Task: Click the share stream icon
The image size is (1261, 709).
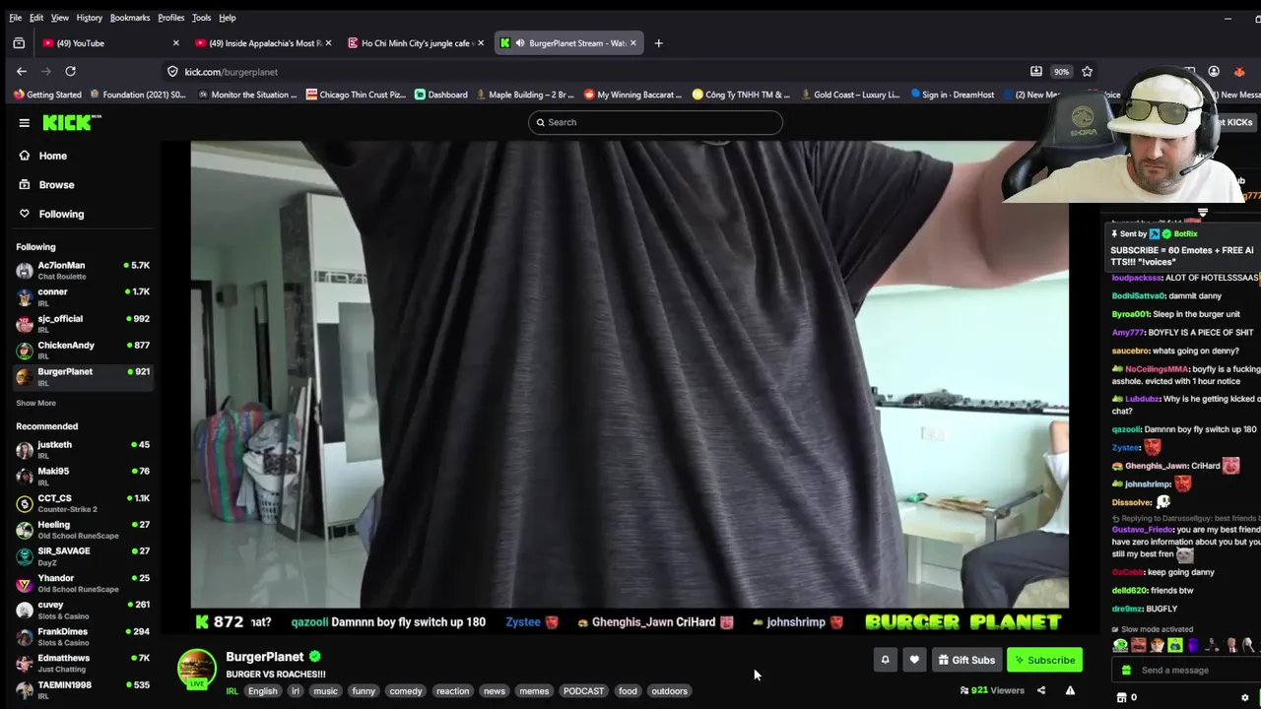Action: pos(1040,690)
